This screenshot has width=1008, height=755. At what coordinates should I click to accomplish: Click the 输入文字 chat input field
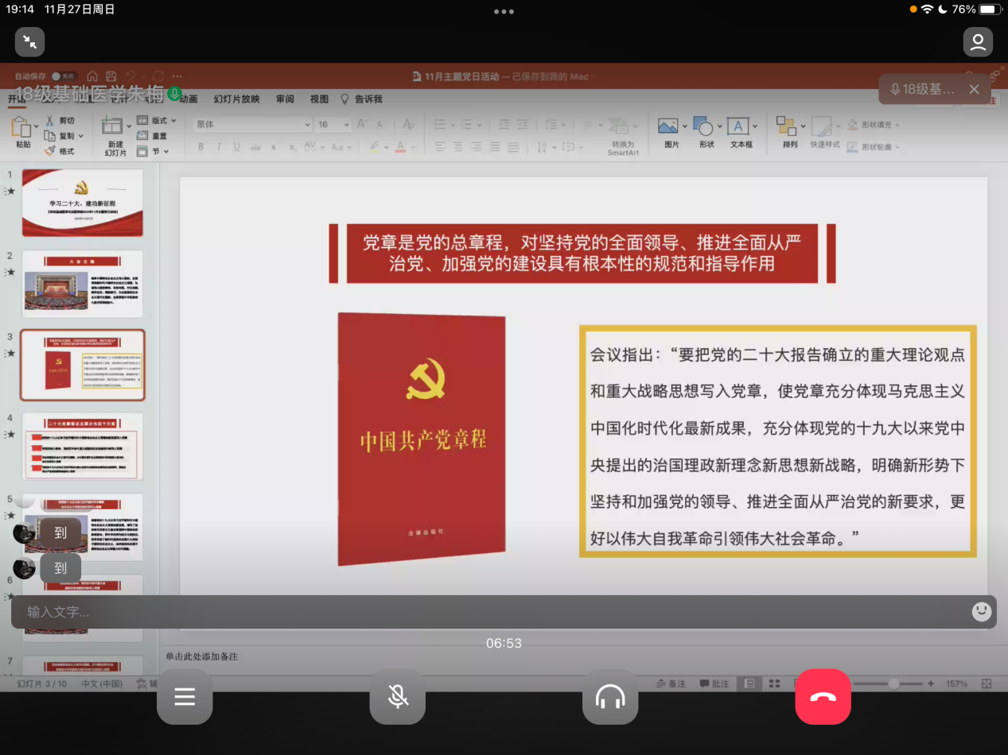(477, 612)
